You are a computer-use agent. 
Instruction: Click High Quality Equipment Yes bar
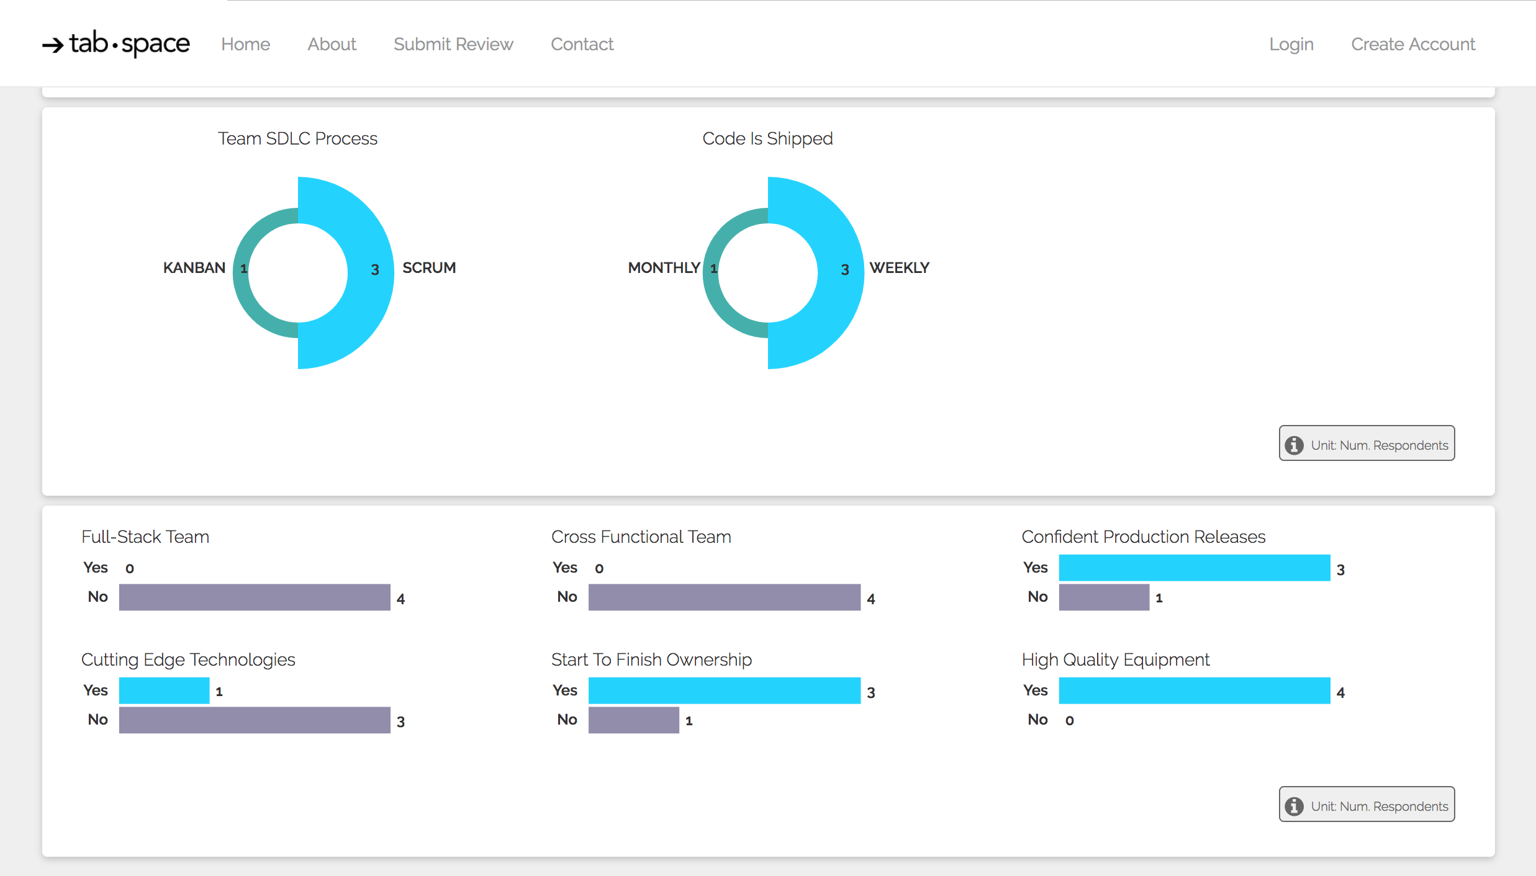(x=1194, y=691)
